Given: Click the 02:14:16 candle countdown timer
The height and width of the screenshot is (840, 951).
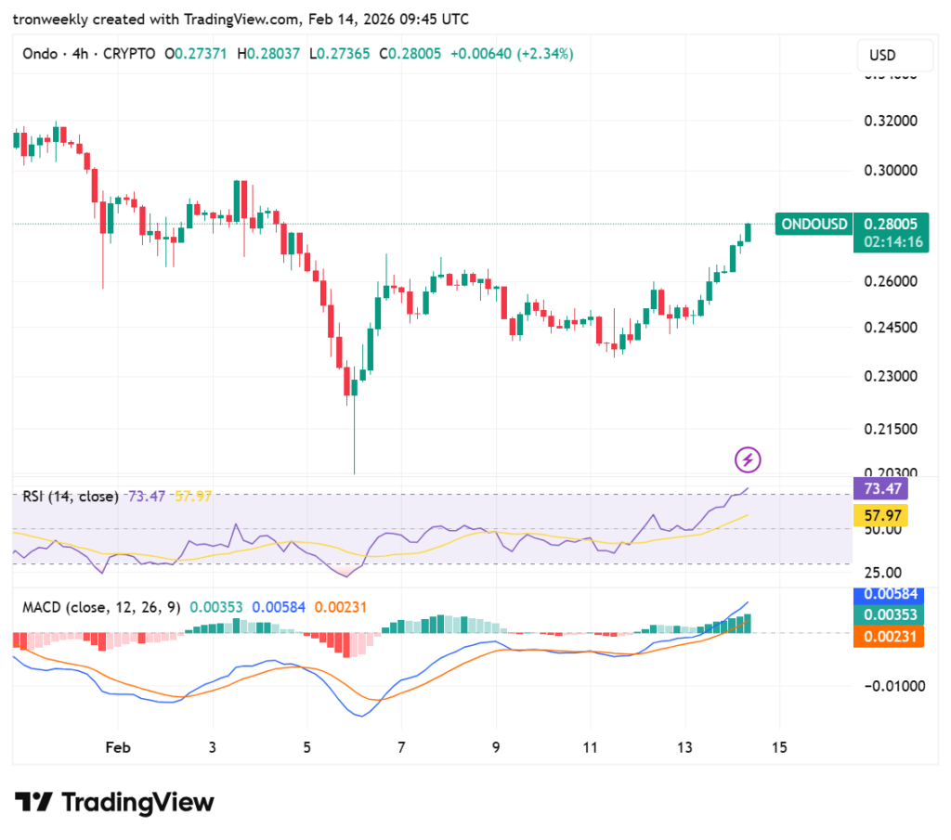Looking at the screenshot, I should [x=892, y=242].
